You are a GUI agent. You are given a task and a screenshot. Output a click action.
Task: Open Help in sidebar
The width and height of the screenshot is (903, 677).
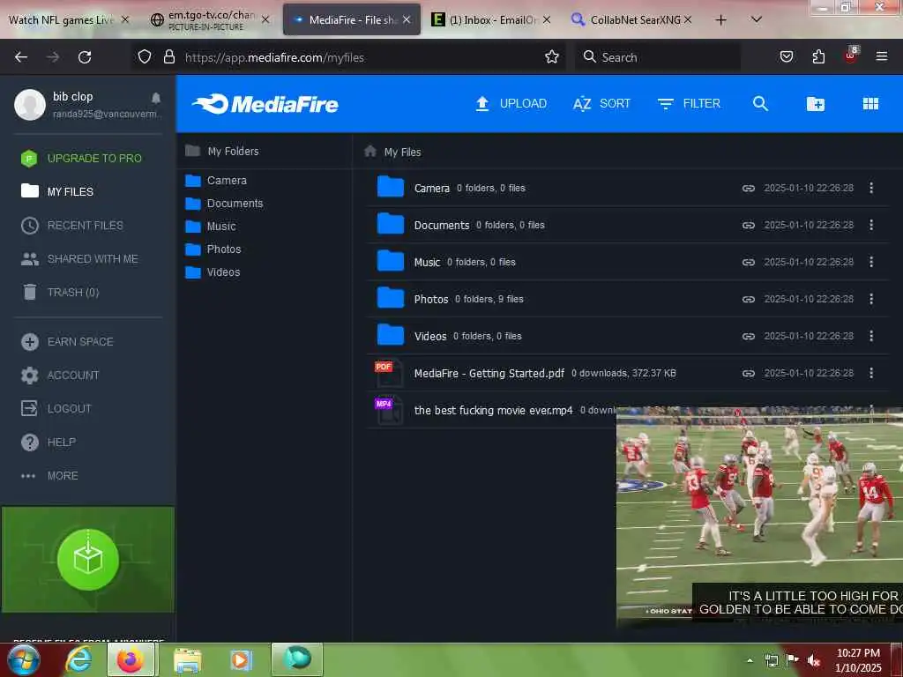click(49, 443)
